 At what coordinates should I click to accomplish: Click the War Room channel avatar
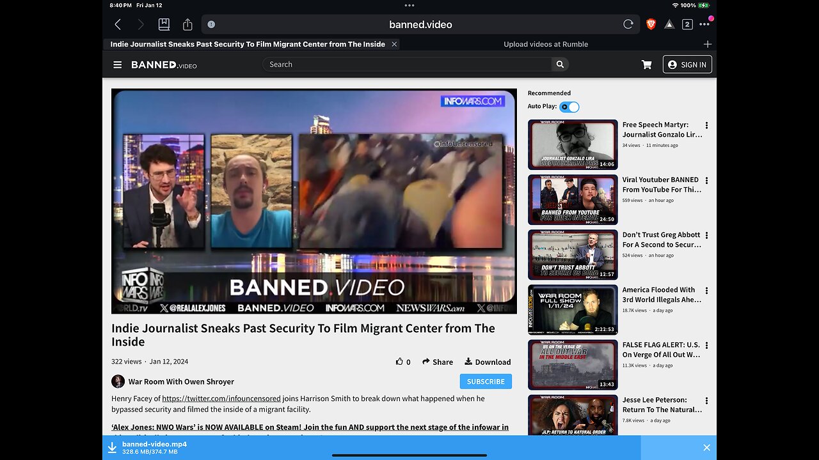(118, 381)
